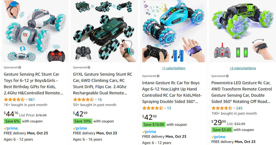Expand rating dropdown beside the 981 reviews count
This screenshot has height=145, width=276.
tap(27, 100)
